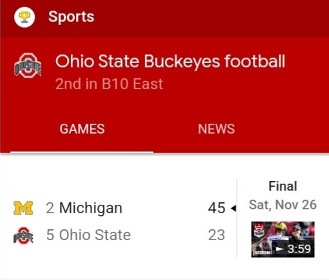
Task: Select the GAMES tab
Action: click(x=82, y=129)
